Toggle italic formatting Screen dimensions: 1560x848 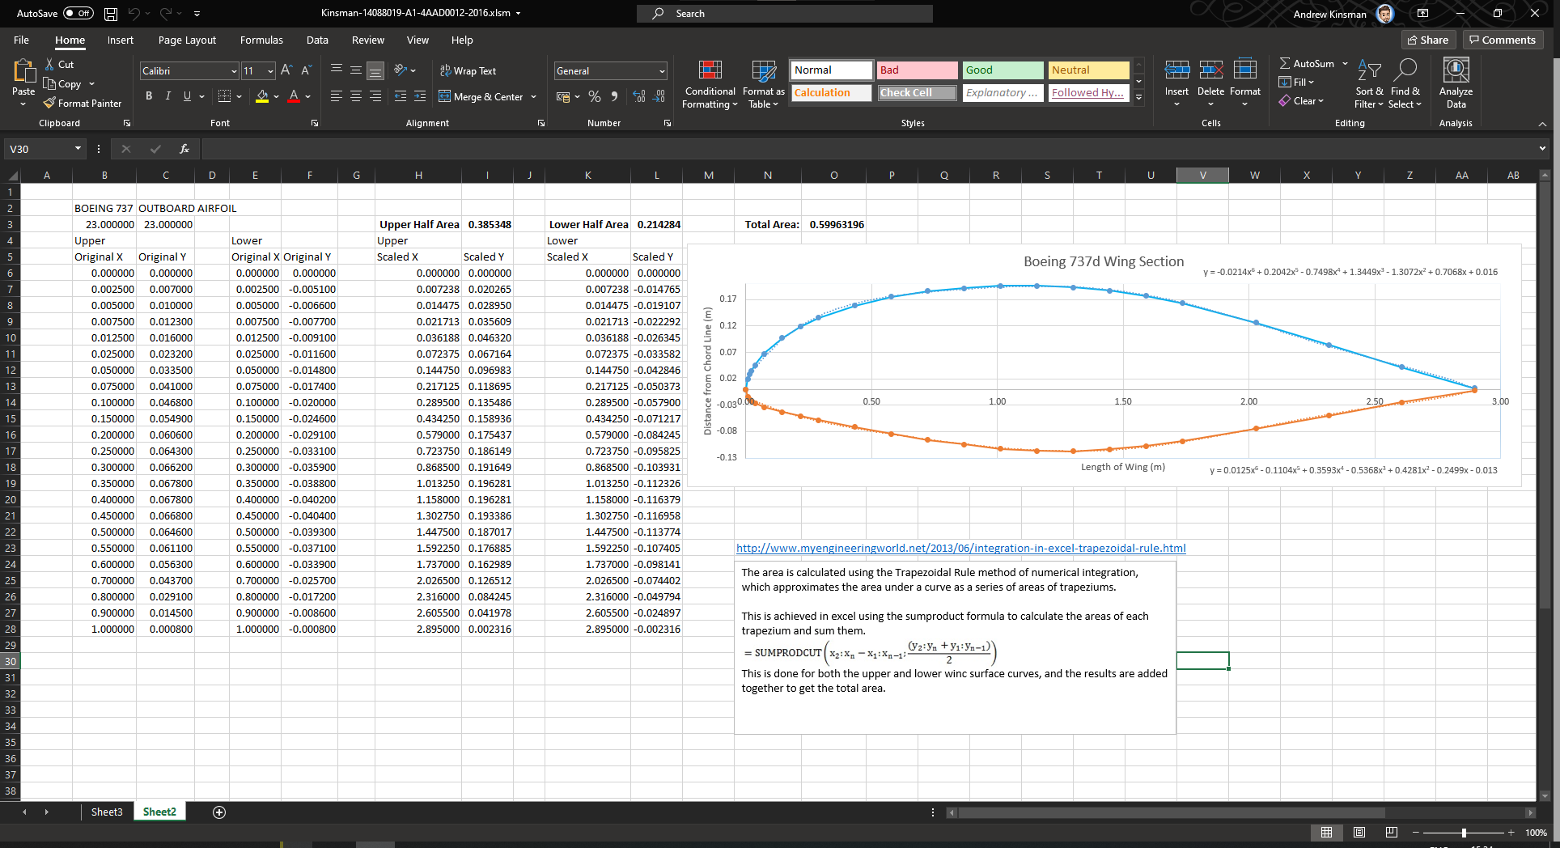(x=168, y=95)
